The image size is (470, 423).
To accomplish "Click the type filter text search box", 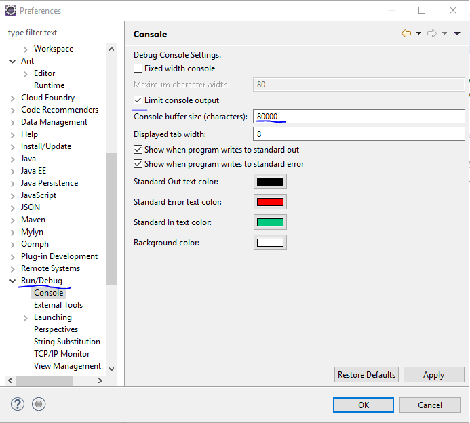I will (x=61, y=33).
